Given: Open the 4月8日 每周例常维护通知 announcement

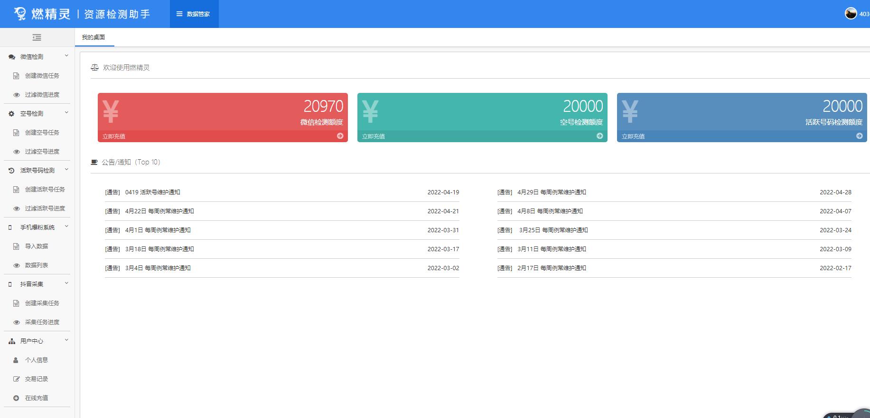Looking at the screenshot, I should (x=550, y=211).
